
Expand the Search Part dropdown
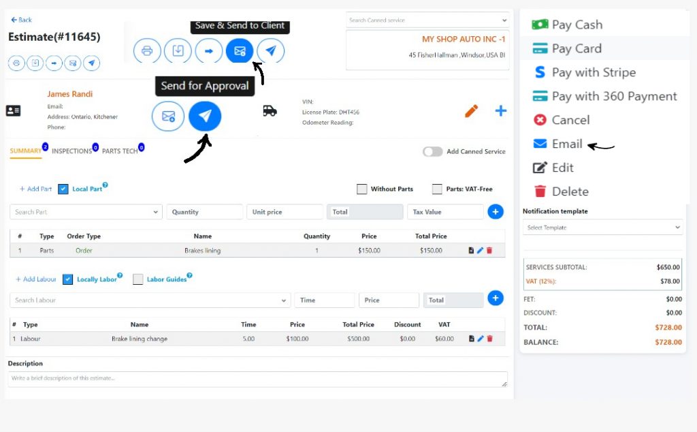(86, 212)
